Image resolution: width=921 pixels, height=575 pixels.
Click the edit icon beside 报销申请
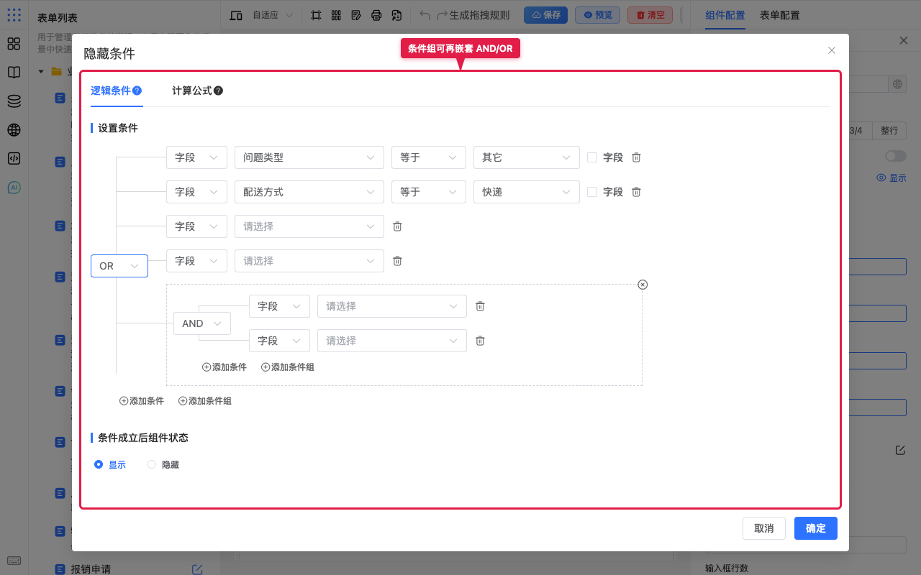click(197, 569)
